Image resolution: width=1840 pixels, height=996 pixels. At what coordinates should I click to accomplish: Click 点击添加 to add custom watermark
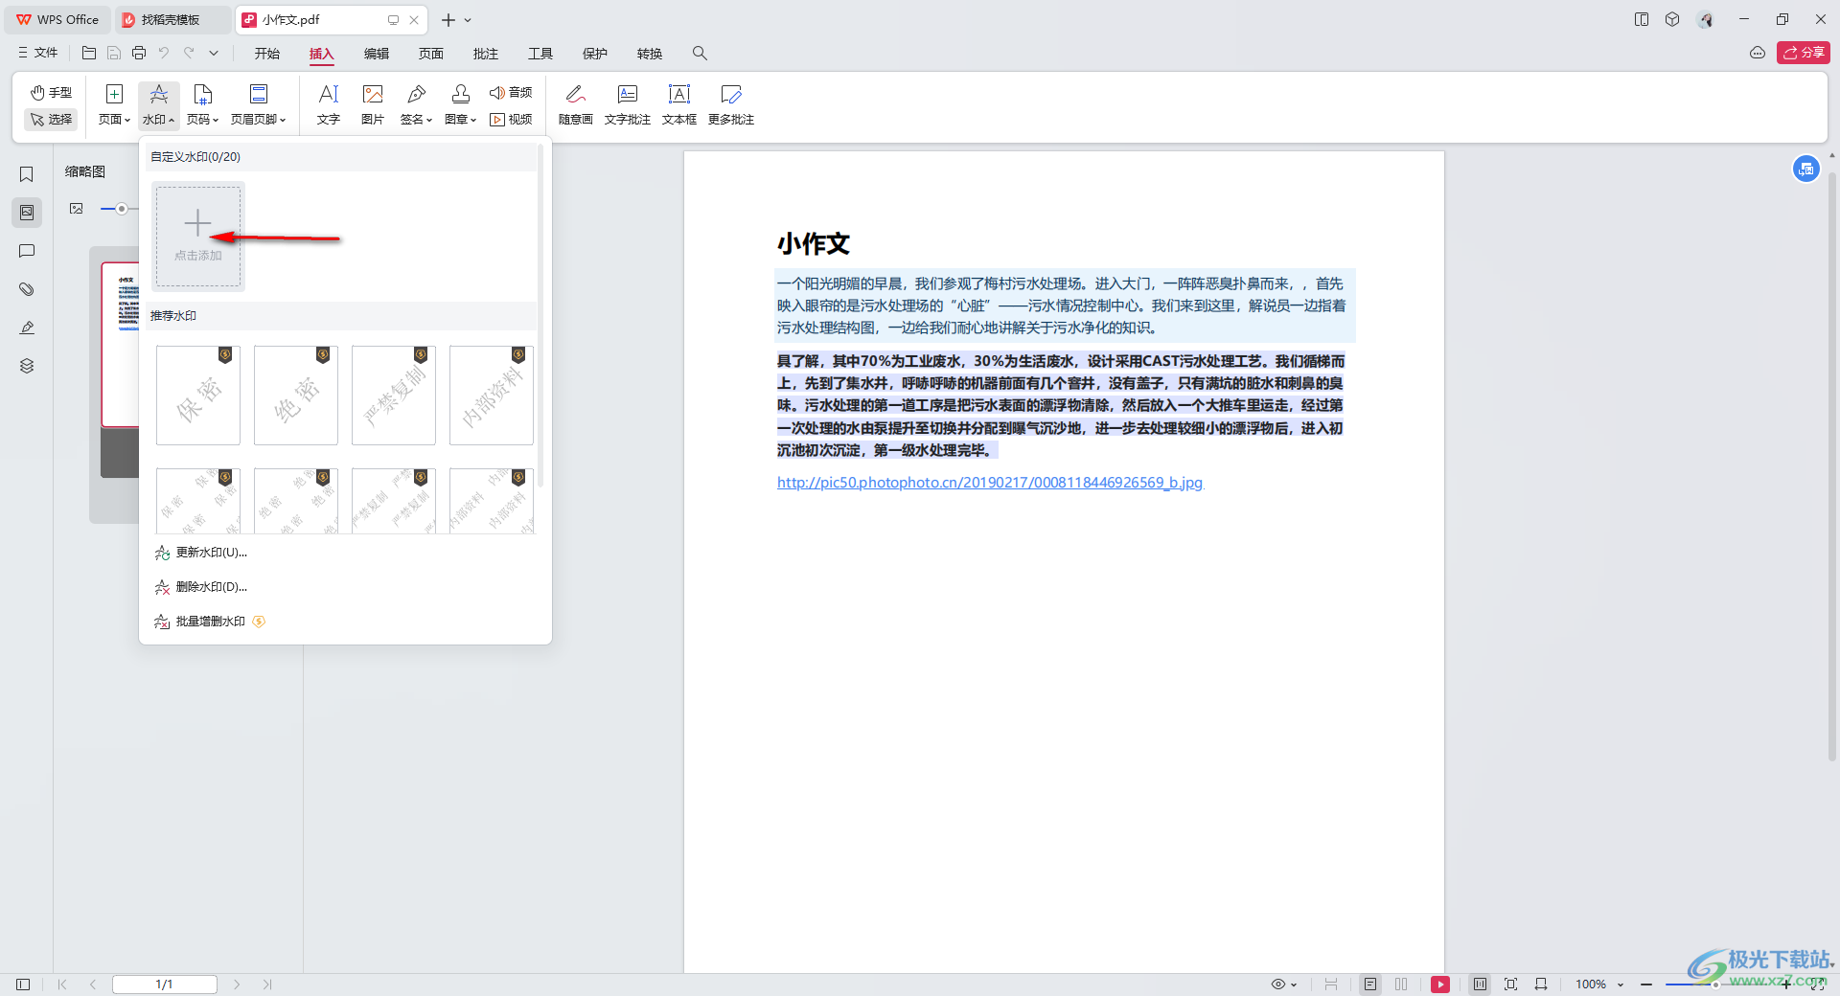pos(198,237)
